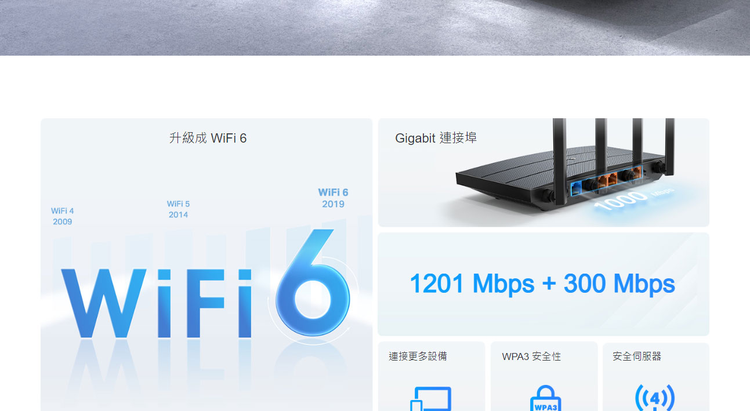Click the orange LAN ports on router
750x411 pixels.
618,177
